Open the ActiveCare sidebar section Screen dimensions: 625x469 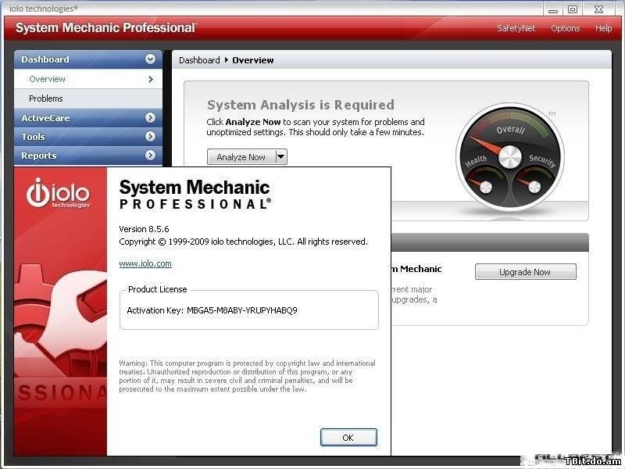pos(88,118)
